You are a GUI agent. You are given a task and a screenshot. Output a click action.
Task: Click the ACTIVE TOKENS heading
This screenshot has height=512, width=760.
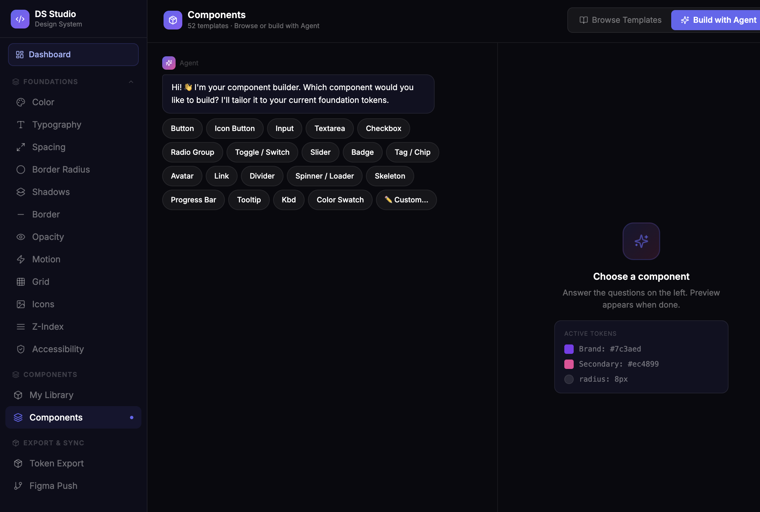pos(590,334)
